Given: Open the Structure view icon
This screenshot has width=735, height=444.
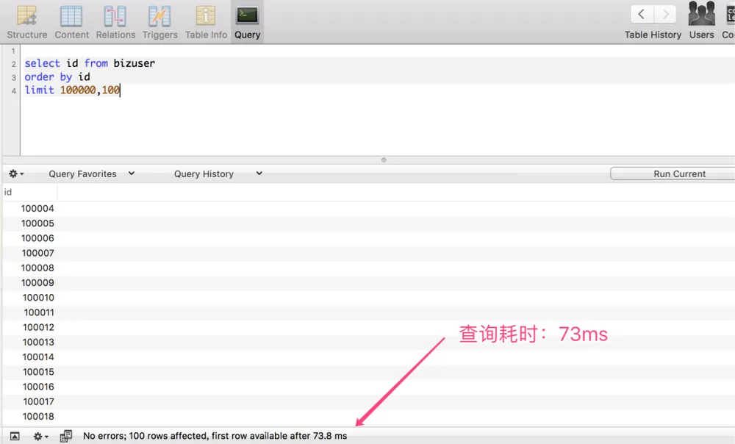Looking at the screenshot, I should click(26, 16).
